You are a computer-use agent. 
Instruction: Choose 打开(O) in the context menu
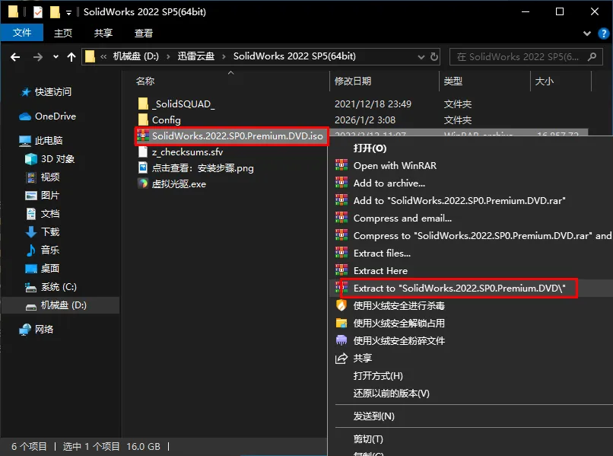point(370,148)
